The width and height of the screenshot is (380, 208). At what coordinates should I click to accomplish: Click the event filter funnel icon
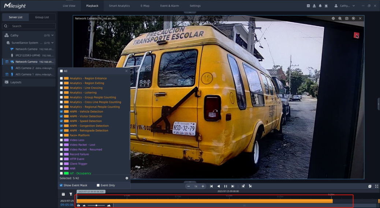click(x=71, y=194)
